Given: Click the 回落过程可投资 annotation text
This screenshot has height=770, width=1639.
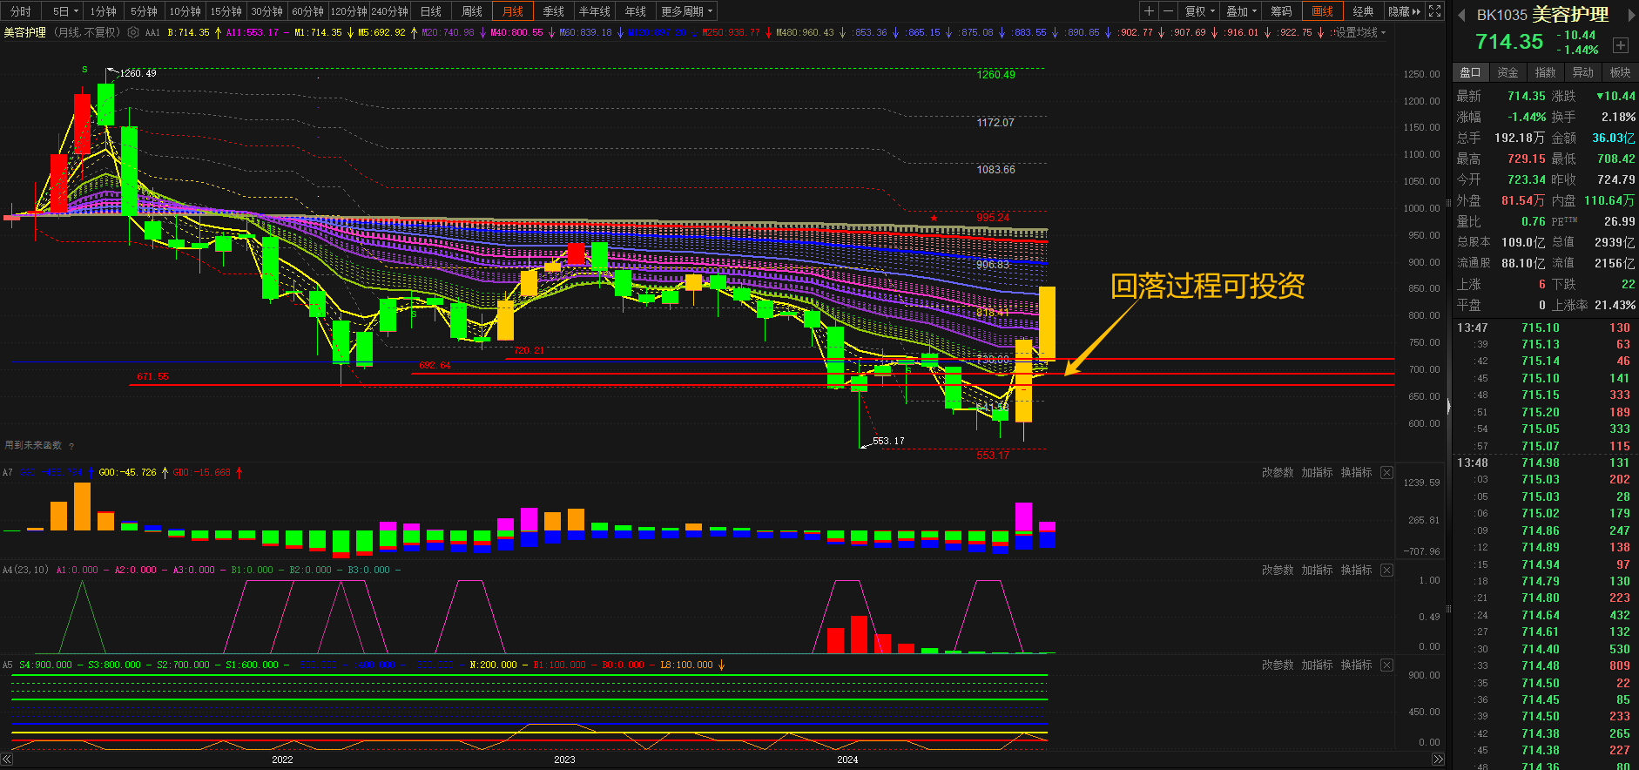Looking at the screenshot, I should [x=1207, y=286].
